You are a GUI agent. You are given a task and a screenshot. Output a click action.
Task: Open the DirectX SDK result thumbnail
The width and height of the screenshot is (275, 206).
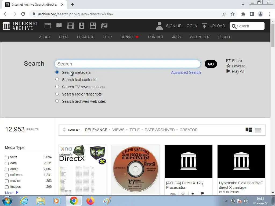[x=83, y=170]
